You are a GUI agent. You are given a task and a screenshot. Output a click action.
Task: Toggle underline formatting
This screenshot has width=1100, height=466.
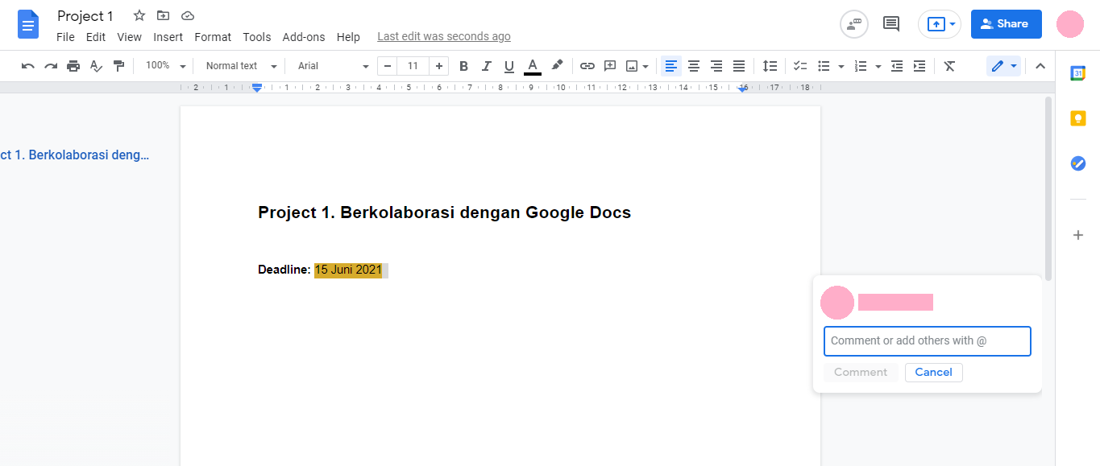[x=508, y=66]
